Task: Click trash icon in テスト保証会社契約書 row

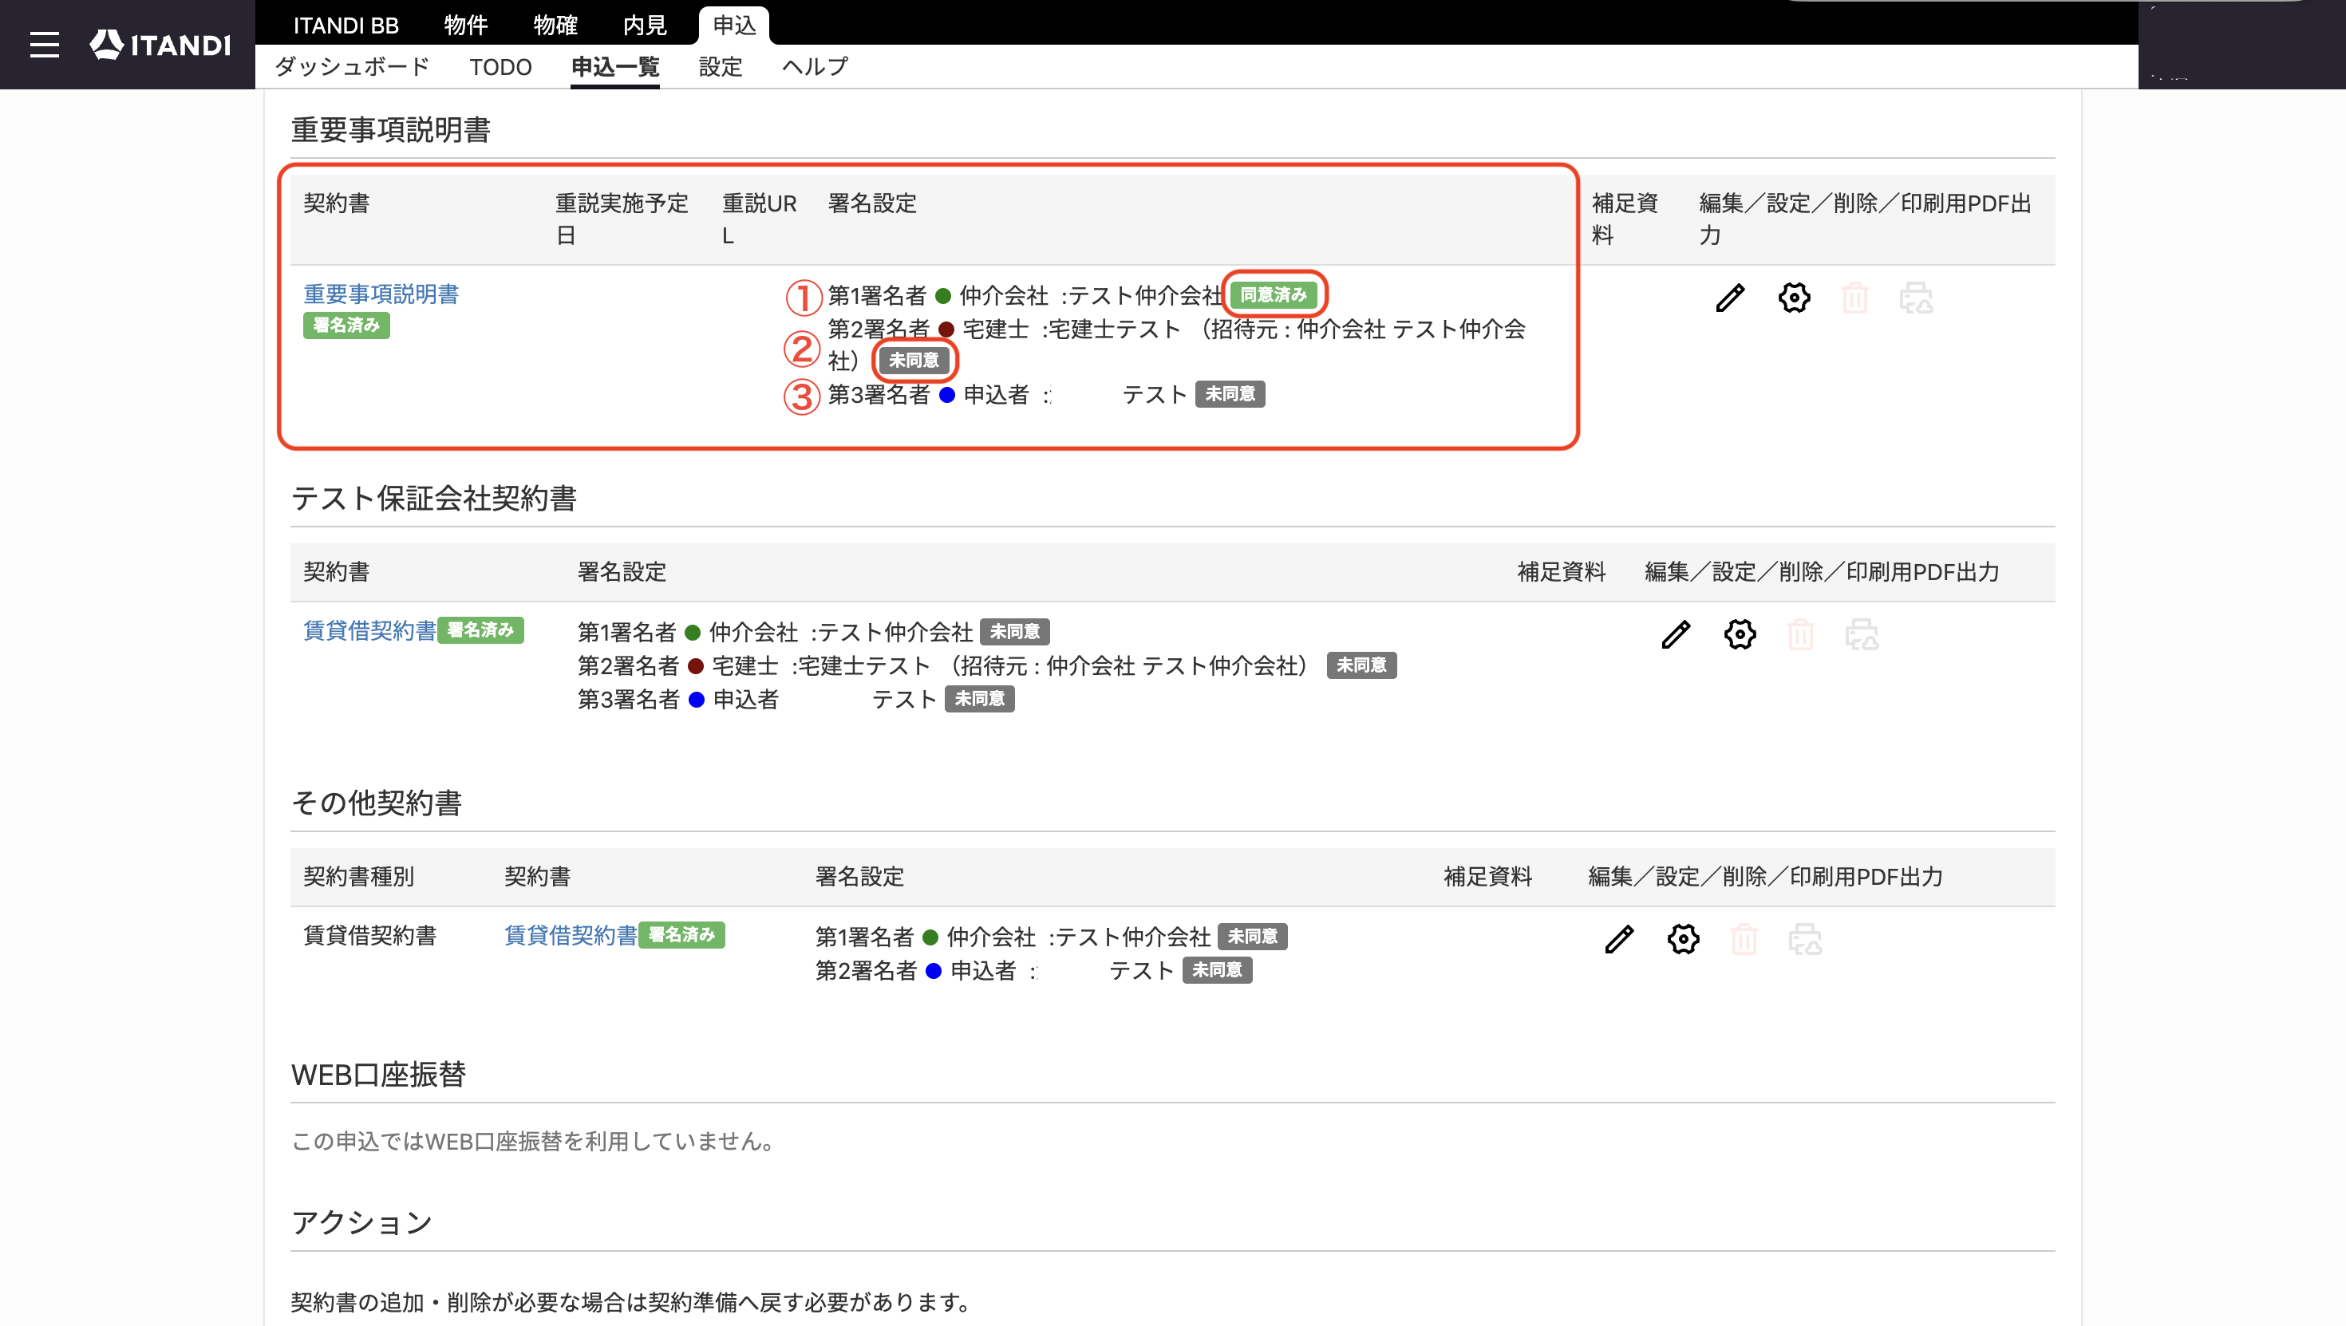Action: pos(1800,635)
